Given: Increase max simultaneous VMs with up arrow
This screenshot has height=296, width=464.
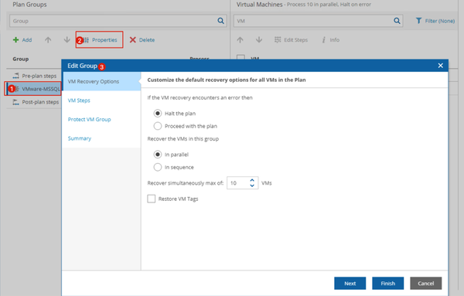Looking at the screenshot, I should pos(252,180).
